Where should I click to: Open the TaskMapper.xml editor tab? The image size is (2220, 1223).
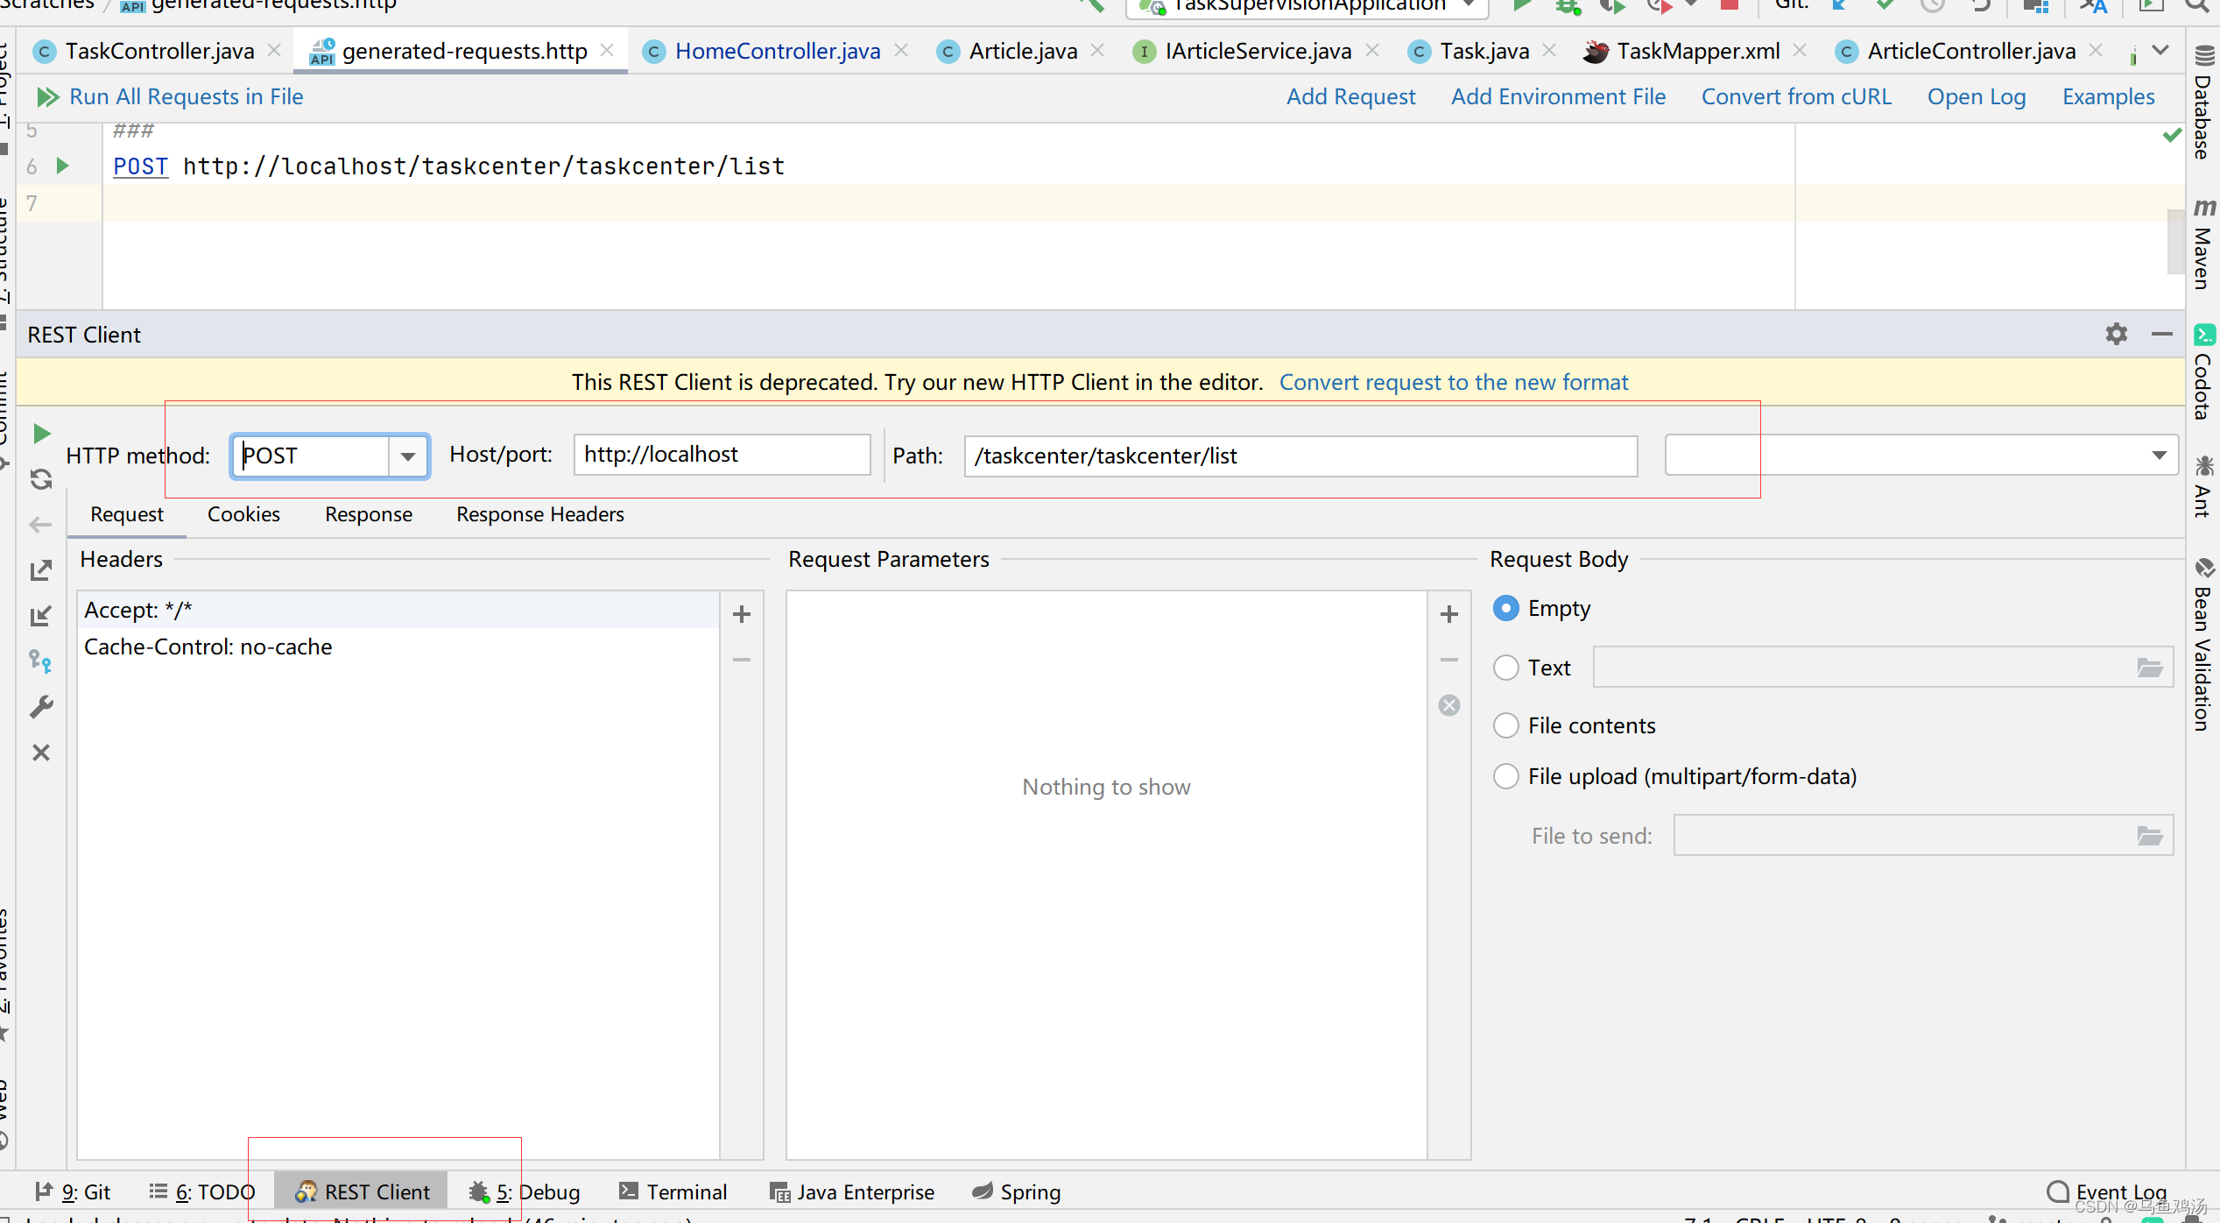1696,51
